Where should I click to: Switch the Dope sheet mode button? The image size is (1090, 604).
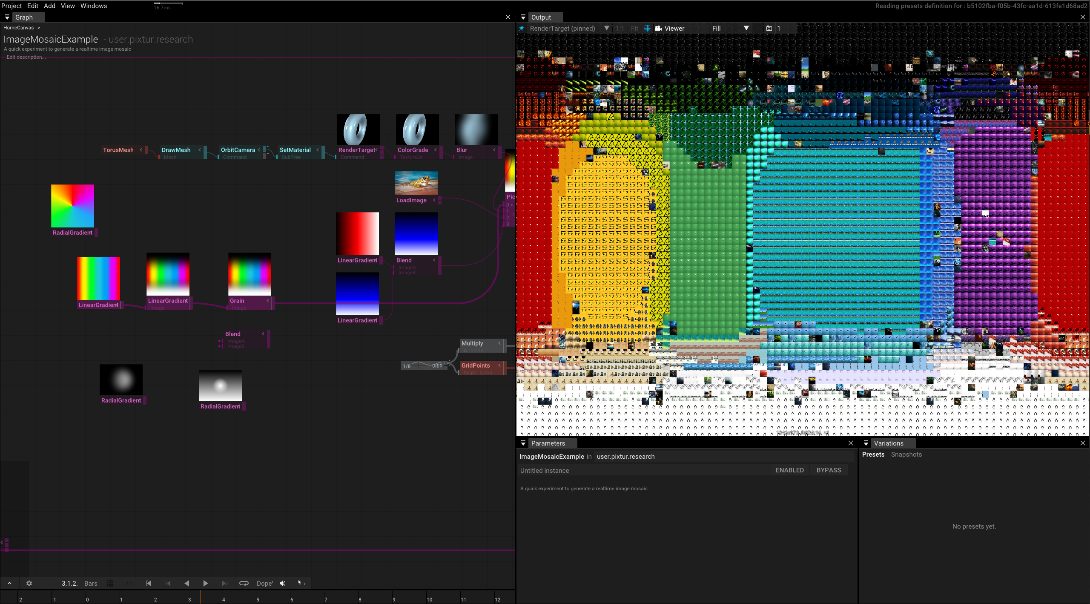pyautogui.click(x=264, y=583)
